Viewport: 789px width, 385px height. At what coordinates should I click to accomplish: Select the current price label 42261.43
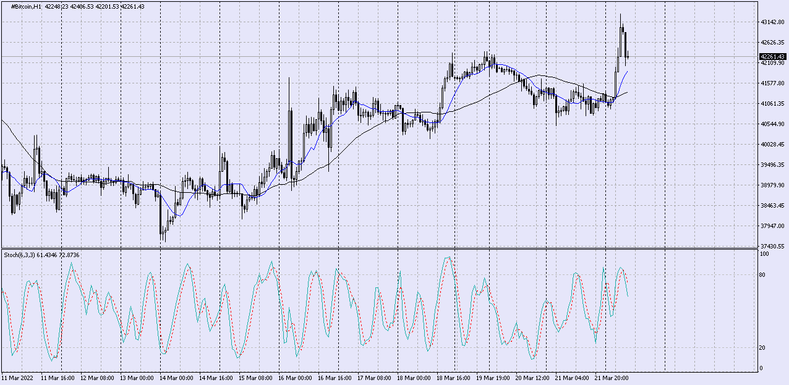click(771, 57)
